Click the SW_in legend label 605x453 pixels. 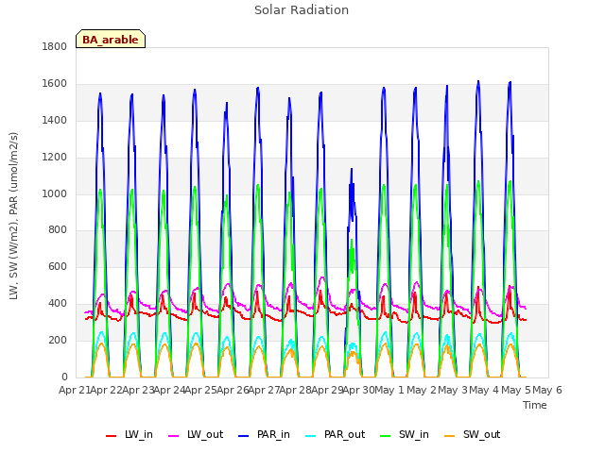click(x=414, y=434)
